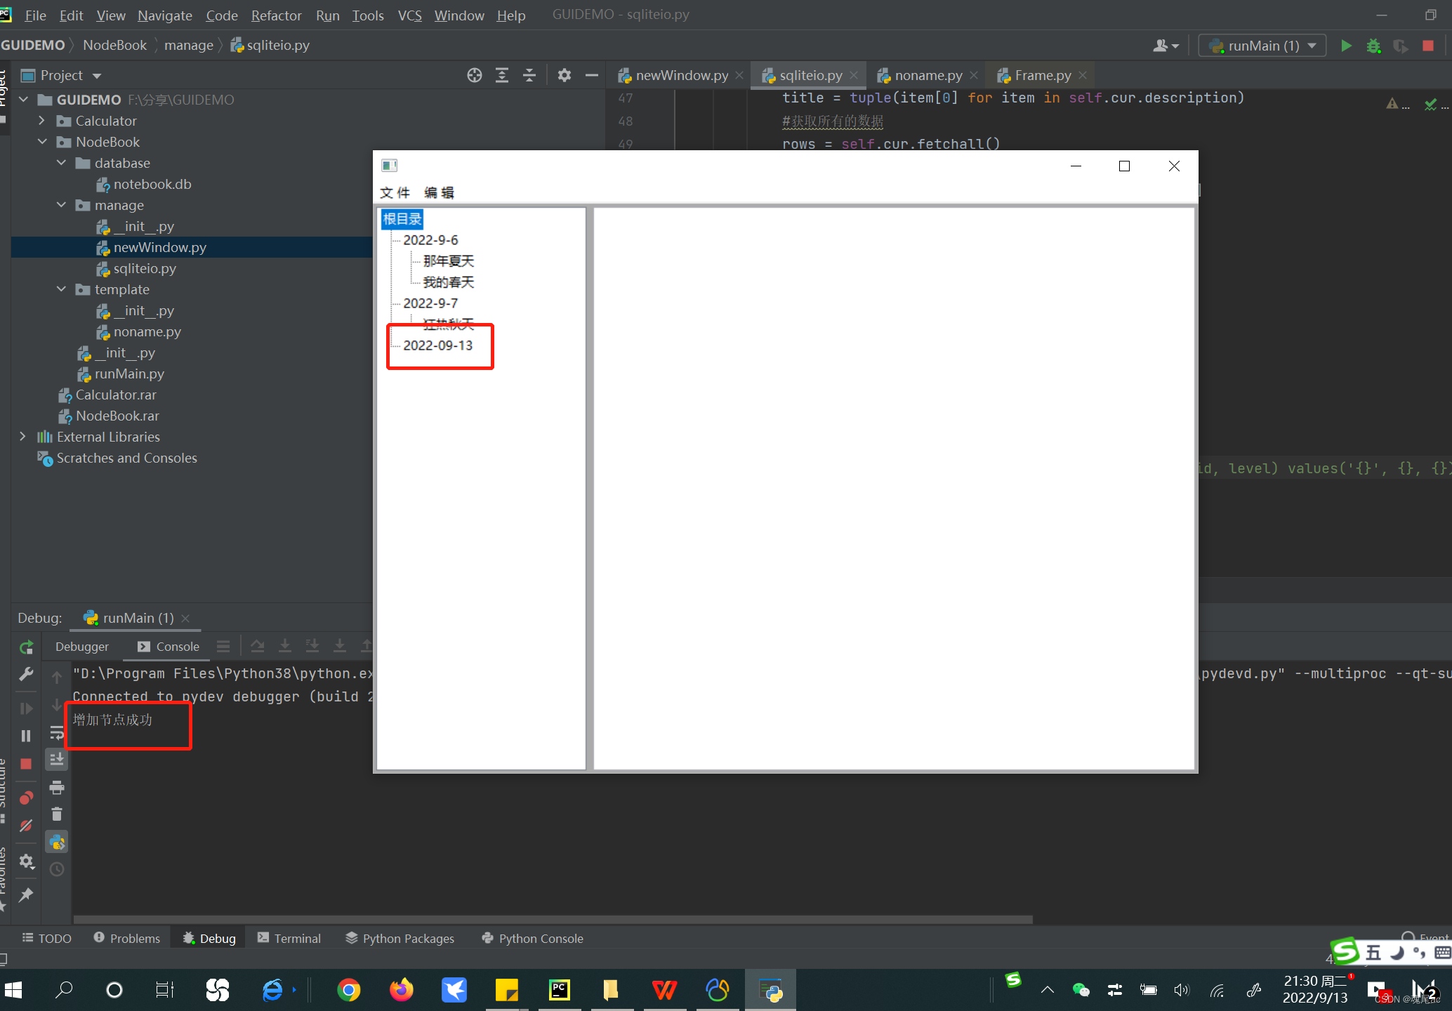
Task: Collapse the NodeBook folder
Action: (42, 142)
